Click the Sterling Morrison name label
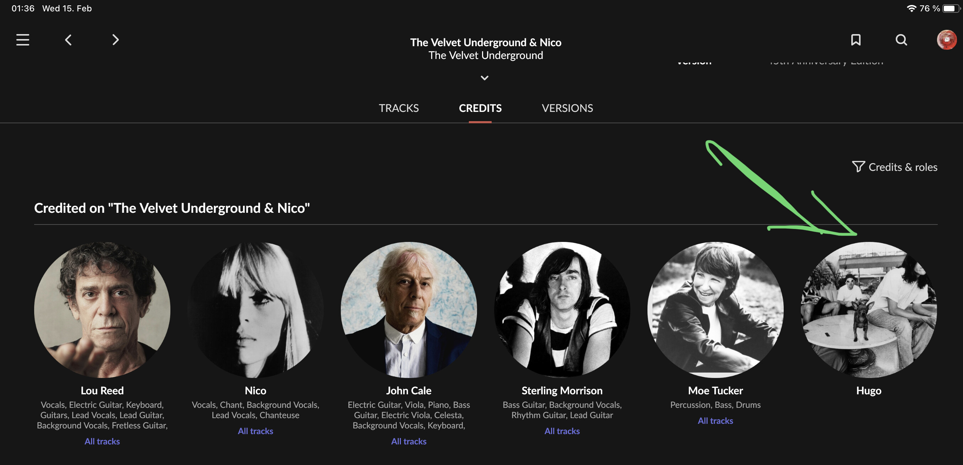Screen dimensions: 963x465 [562, 390]
